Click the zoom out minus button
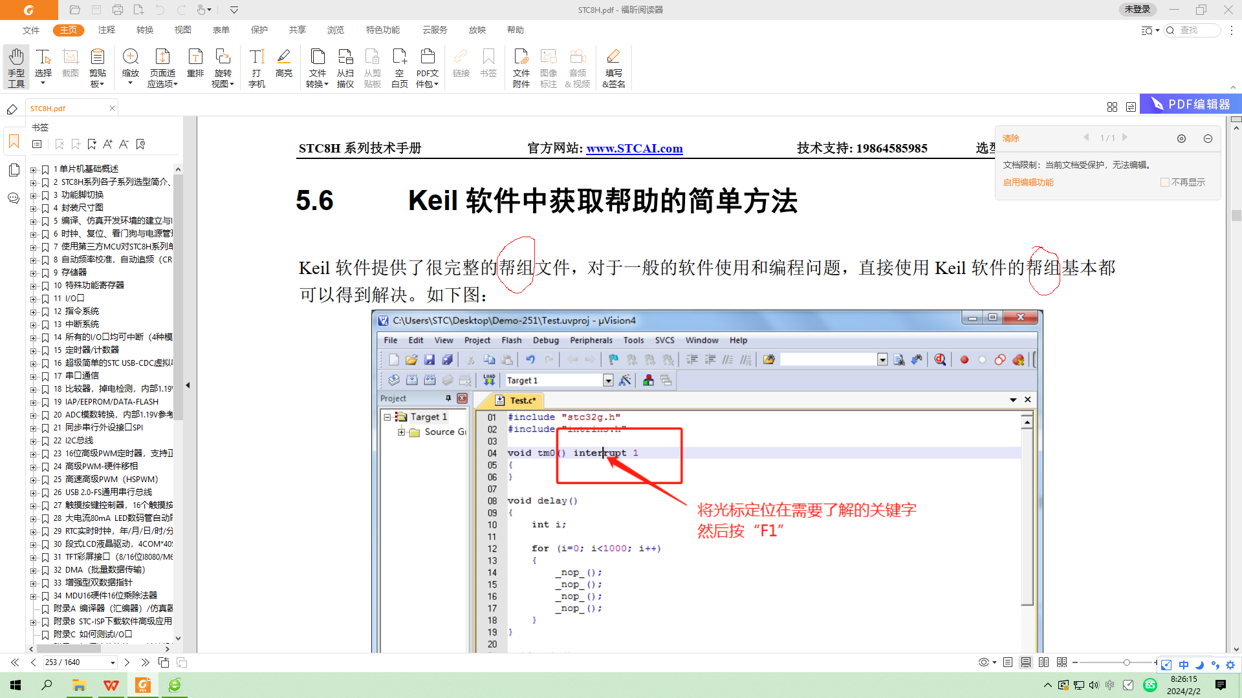1242x698 pixels. point(1075,662)
